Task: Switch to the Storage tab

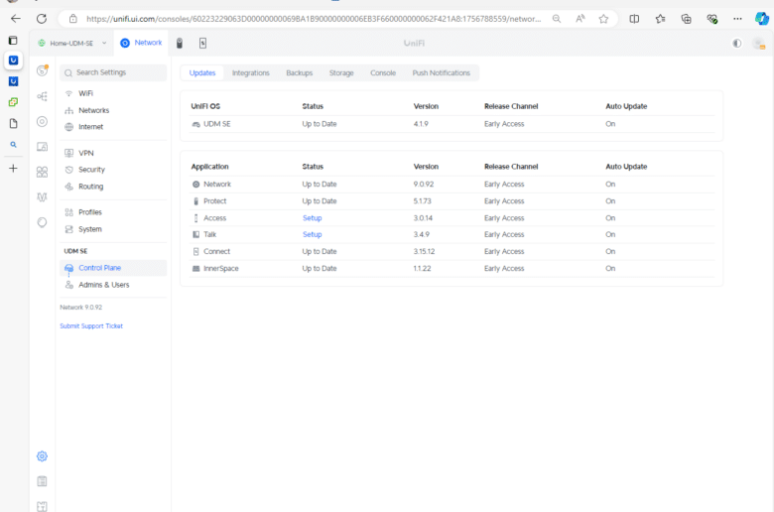Action: [341, 72]
